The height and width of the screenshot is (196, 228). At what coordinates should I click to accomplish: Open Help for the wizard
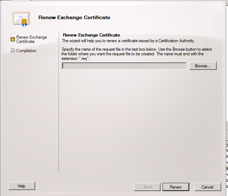point(22,186)
